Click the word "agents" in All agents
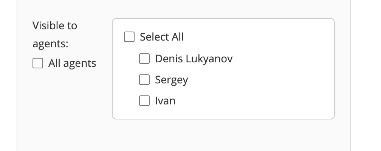 79,64
